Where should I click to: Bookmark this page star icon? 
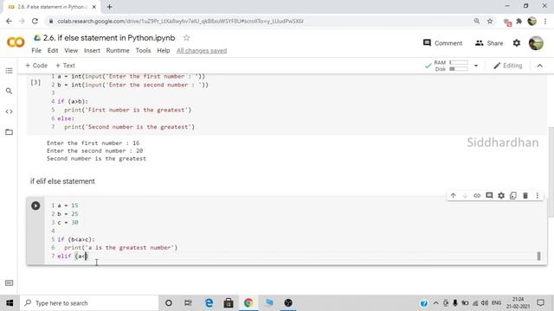point(490,21)
